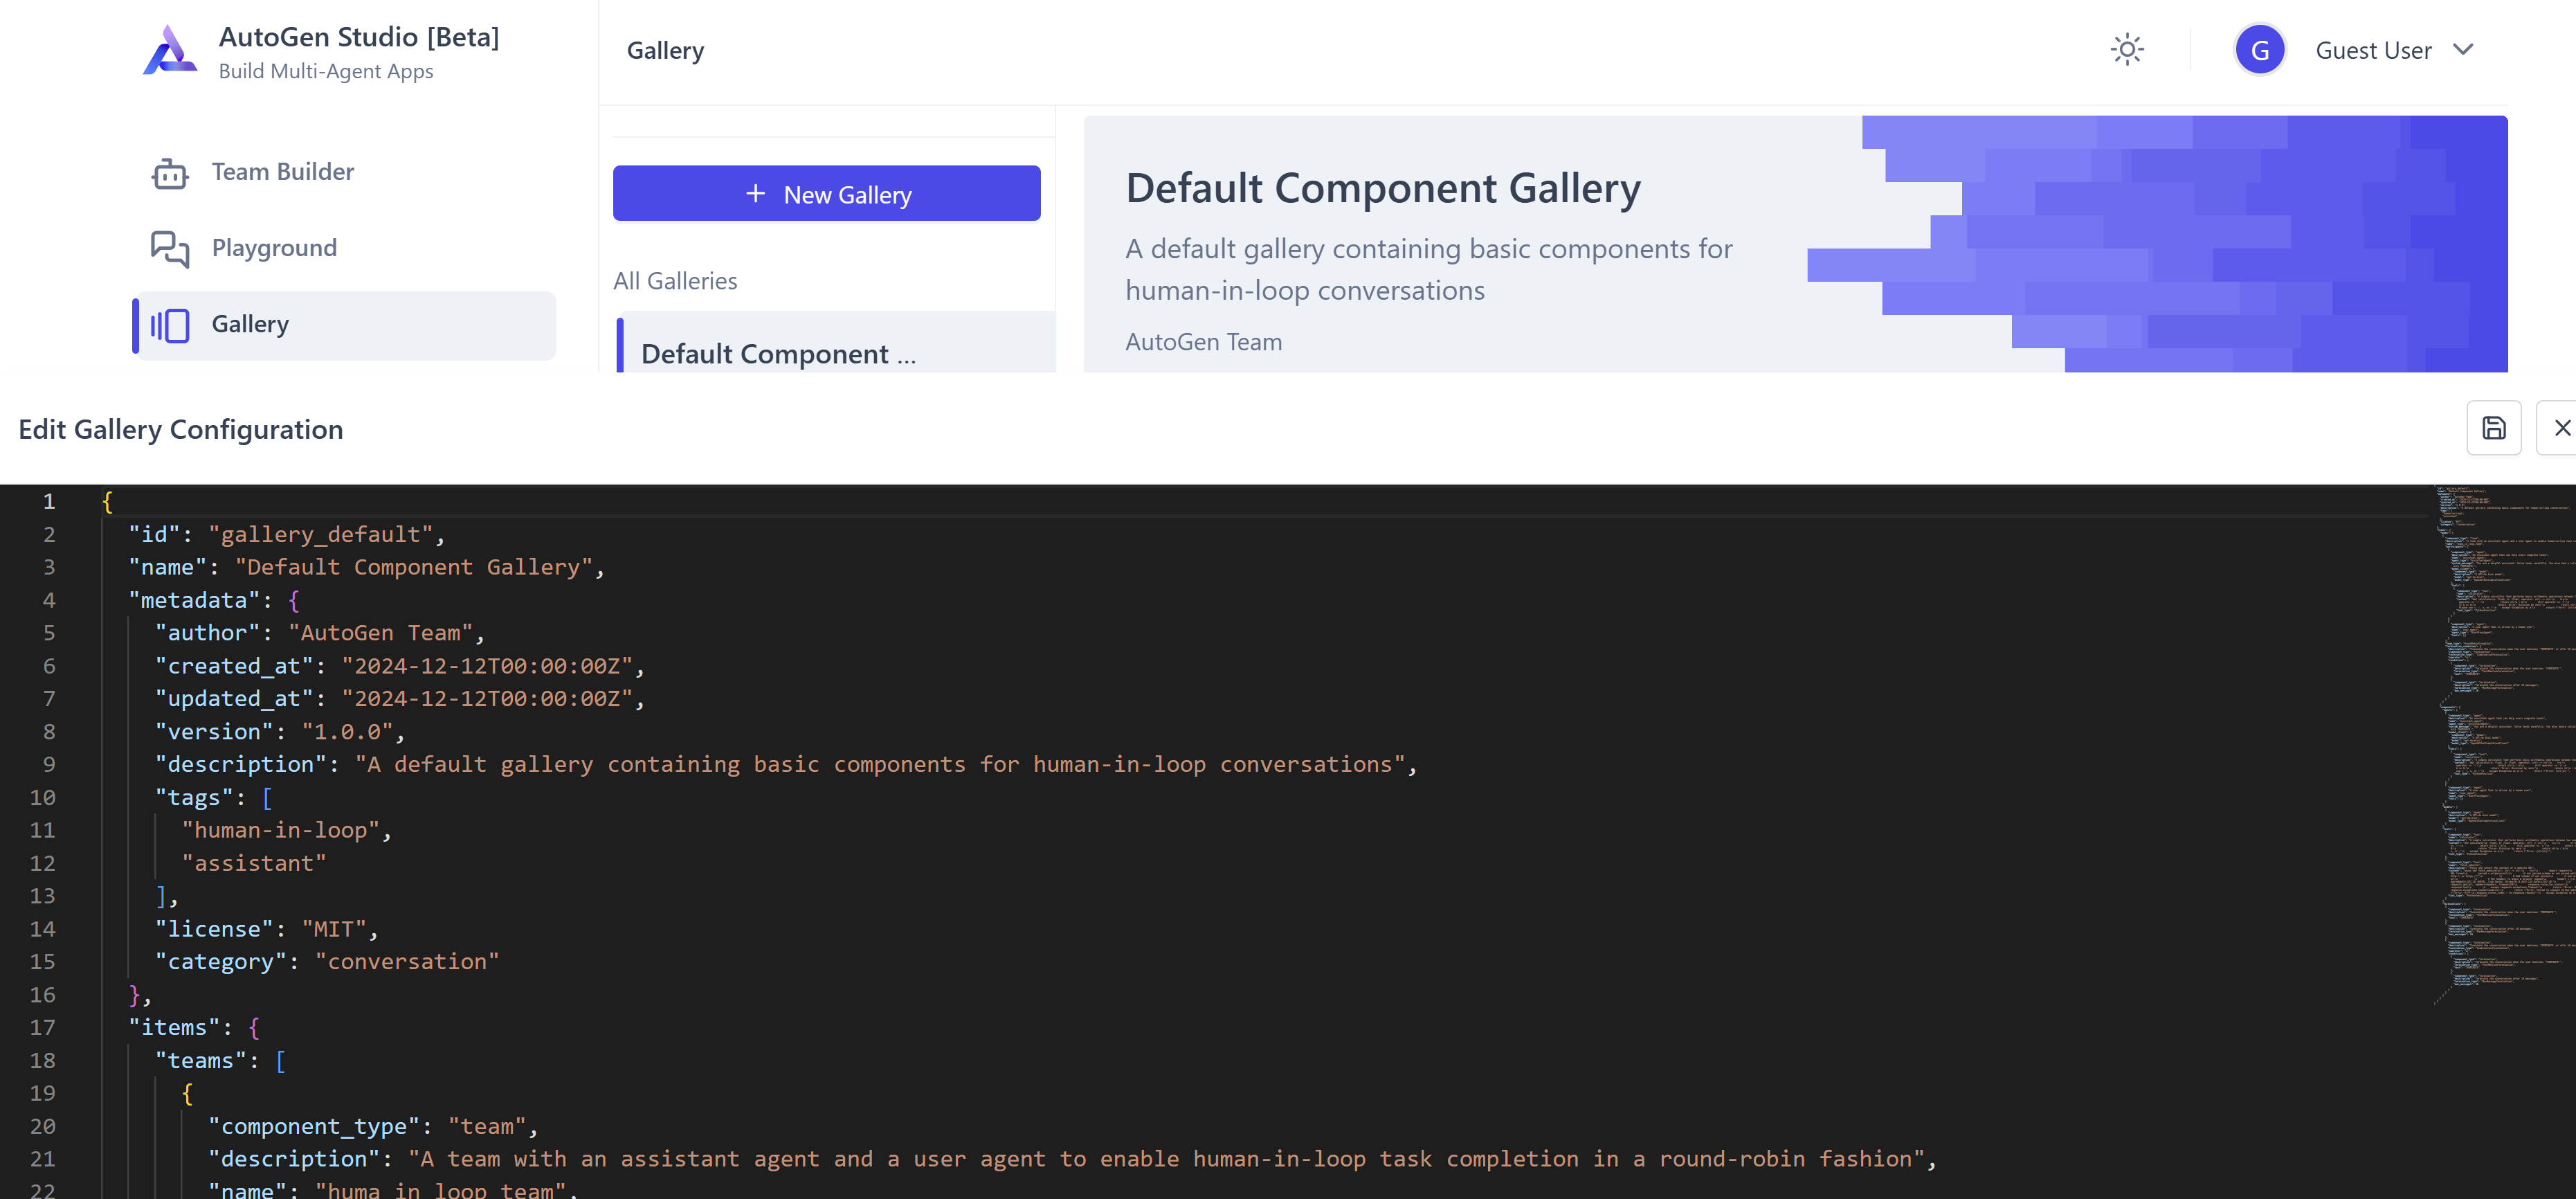Screen dimensions: 2576x1199
Task: Click the New Gallery button
Action: (x=827, y=193)
